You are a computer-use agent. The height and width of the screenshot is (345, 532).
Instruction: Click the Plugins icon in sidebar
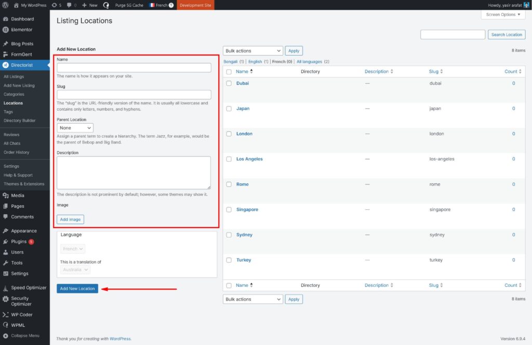(6, 242)
